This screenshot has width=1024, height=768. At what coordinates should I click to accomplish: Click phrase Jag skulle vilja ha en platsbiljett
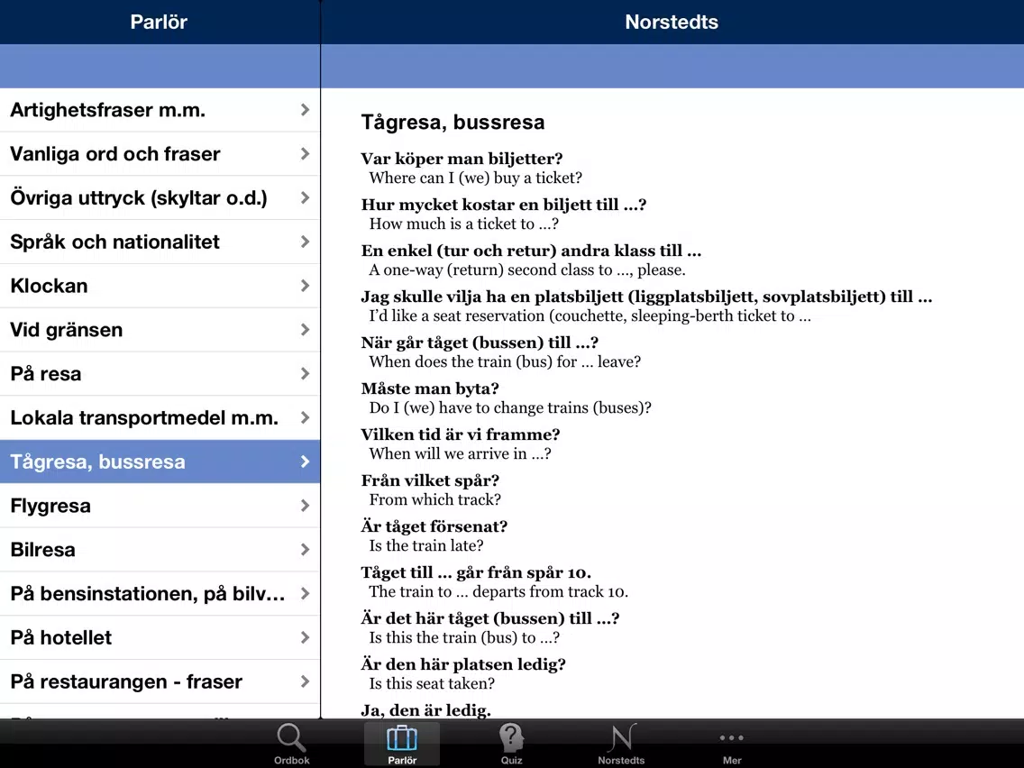click(646, 297)
